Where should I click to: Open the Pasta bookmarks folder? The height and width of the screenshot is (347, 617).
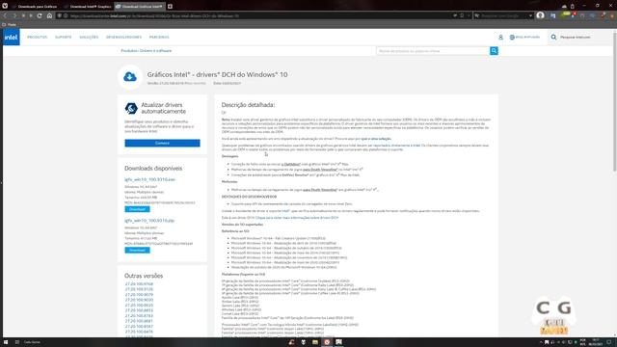click(9, 24)
